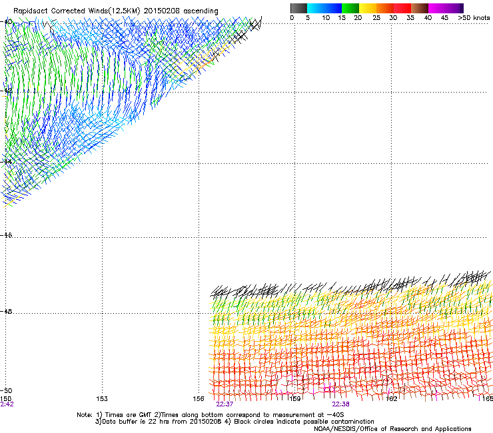Image resolution: width=493 pixels, height=433 pixels.
Task: Click the 162 longitude axis label
Action: (x=392, y=399)
